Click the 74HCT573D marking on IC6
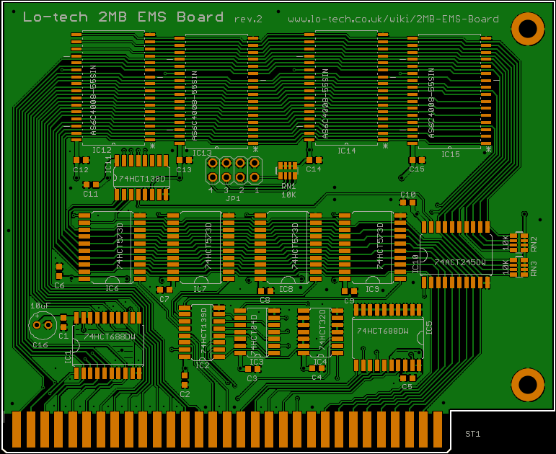This screenshot has height=454, width=556. 120,246
